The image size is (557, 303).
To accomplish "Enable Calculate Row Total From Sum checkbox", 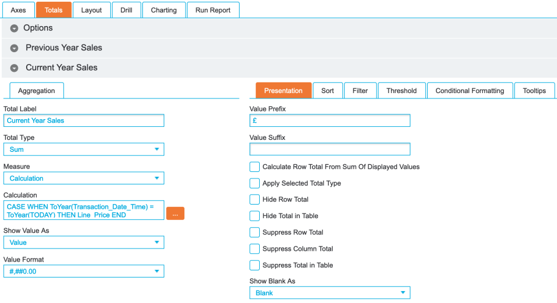I will 254,167.
